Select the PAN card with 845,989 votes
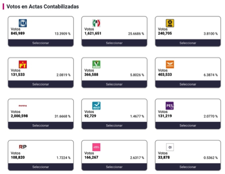 pyautogui.click(x=41, y=43)
